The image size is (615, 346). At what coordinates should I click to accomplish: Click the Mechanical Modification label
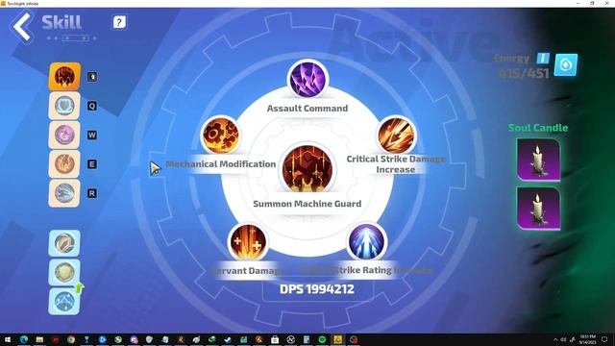(x=221, y=164)
